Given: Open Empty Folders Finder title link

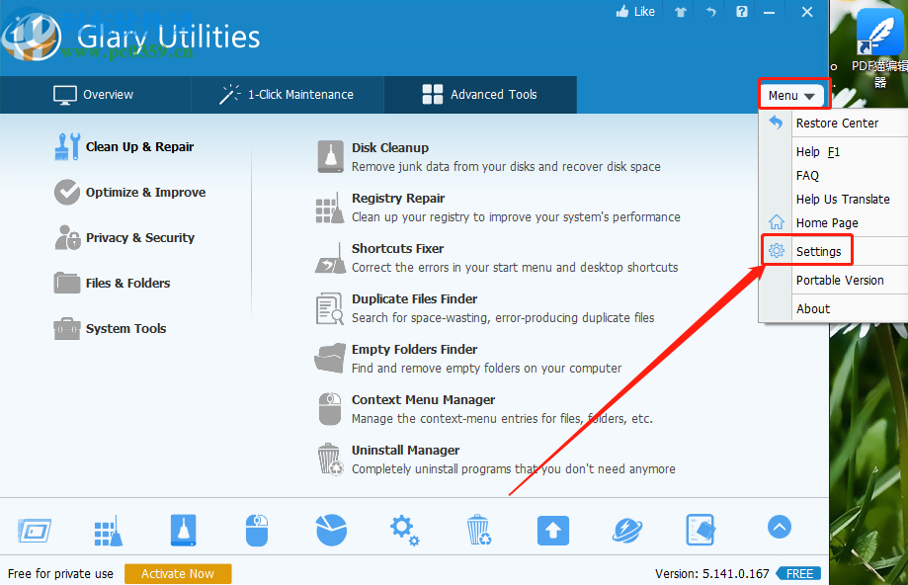Looking at the screenshot, I should click(415, 349).
